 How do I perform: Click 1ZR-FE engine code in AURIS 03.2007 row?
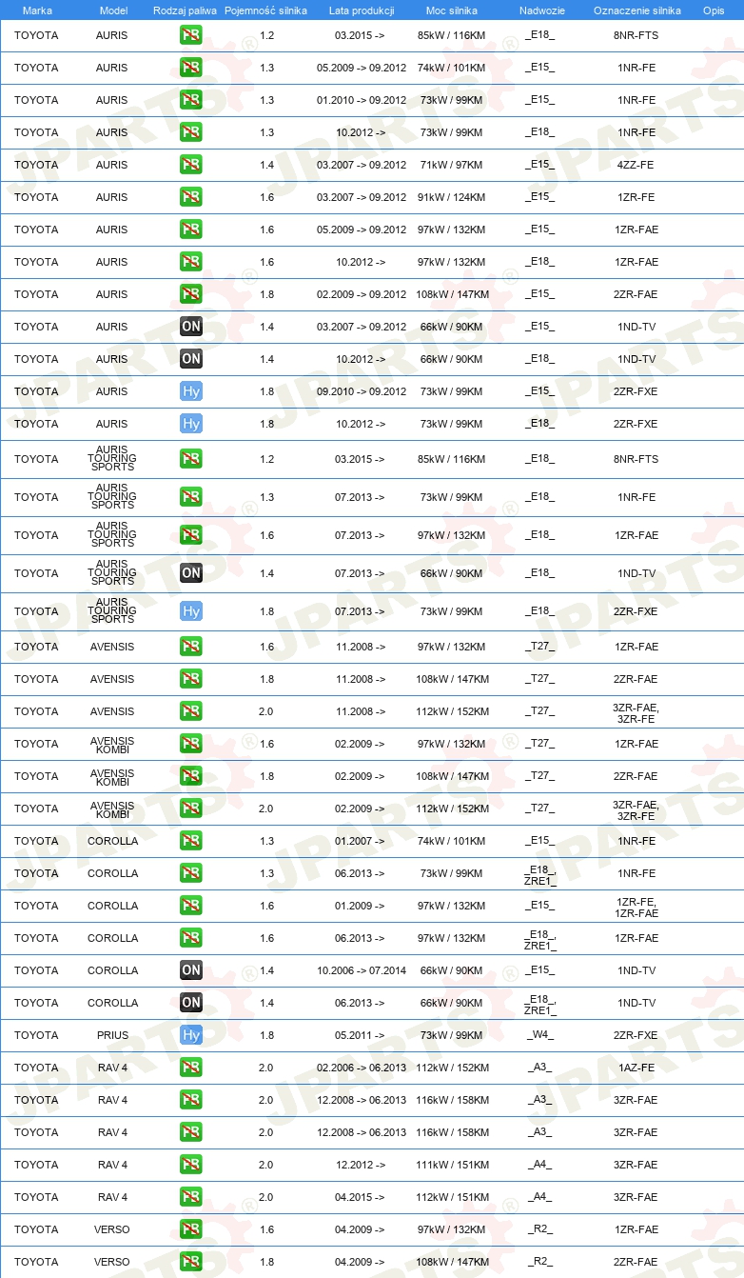636,197
